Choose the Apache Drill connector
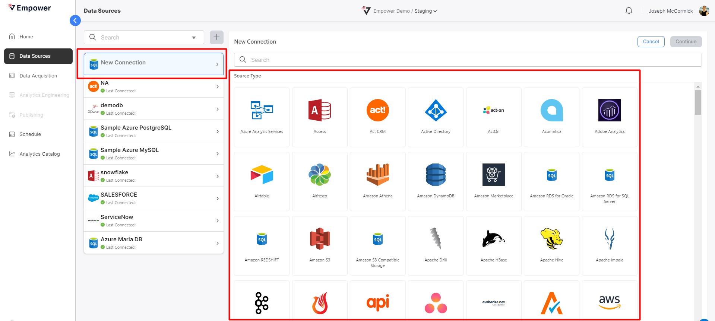The image size is (715, 321). (x=436, y=246)
